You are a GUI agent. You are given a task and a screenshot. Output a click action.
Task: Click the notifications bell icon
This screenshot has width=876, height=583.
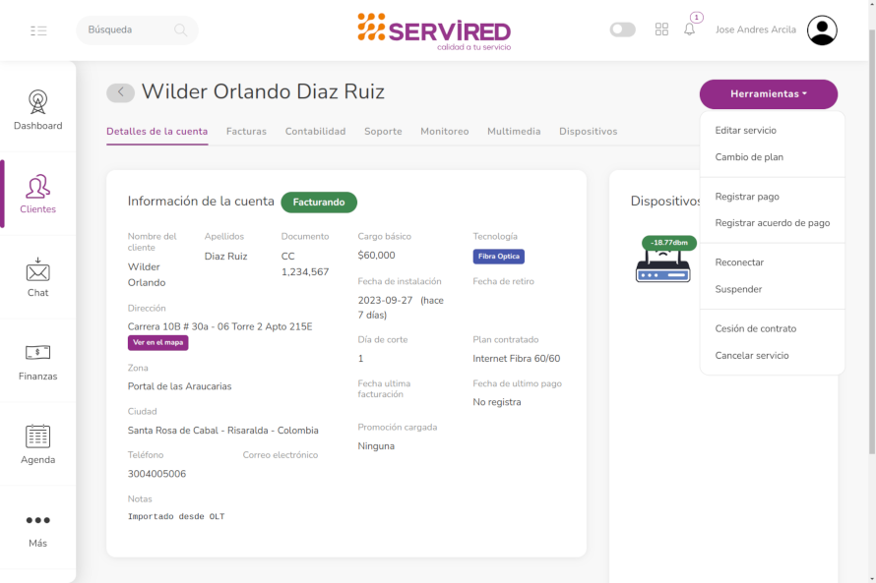689,29
